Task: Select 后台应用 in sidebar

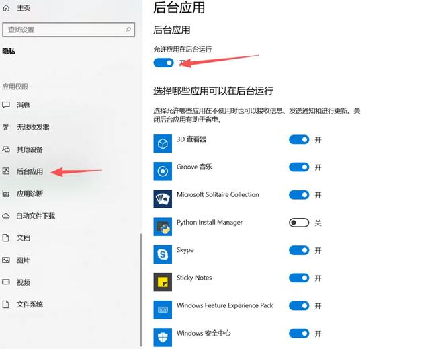Action: [x=30, y=171]
